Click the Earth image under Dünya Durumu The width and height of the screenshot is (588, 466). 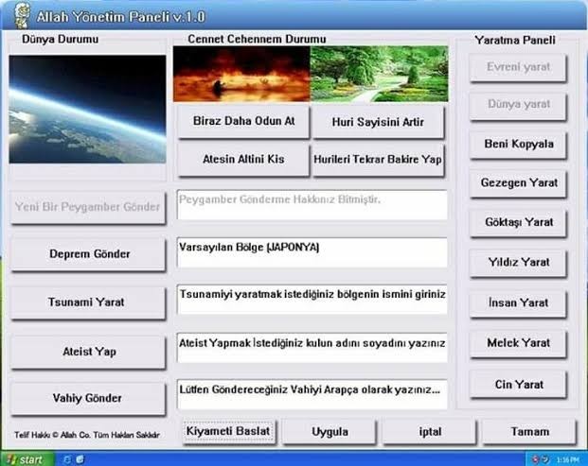[87, 109]
